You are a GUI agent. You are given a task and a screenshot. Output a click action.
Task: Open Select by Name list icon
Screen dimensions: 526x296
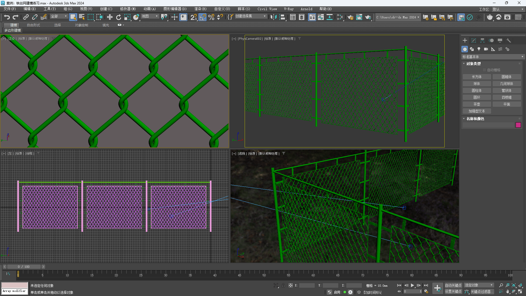pos(82,17)
